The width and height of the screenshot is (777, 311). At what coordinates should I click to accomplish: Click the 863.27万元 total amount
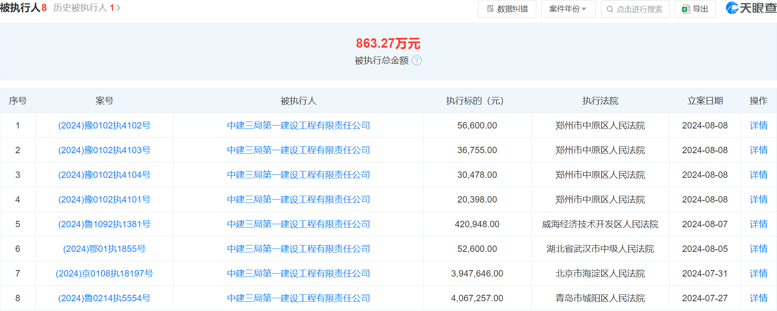coord(388,43)
